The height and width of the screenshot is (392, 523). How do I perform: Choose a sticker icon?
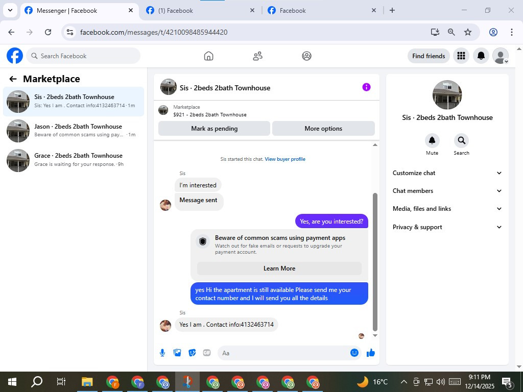pyautogui.click(x=192, y=353)
